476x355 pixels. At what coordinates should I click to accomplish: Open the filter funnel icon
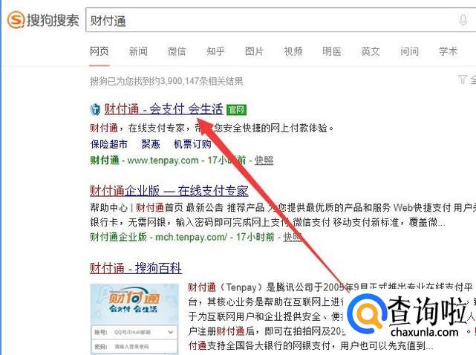pos(463,80)
